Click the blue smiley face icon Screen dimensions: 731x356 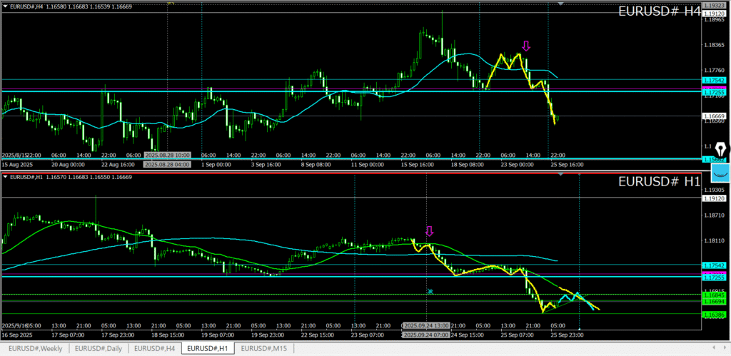click(x=720, y=172)
